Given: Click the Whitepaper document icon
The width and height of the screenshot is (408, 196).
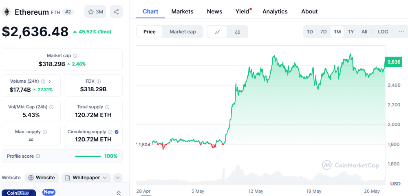Looking at the screenshot, I should (68, 178).
